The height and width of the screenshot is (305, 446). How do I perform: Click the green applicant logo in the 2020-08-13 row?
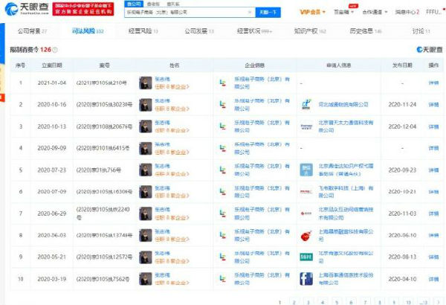pos(306,257)
